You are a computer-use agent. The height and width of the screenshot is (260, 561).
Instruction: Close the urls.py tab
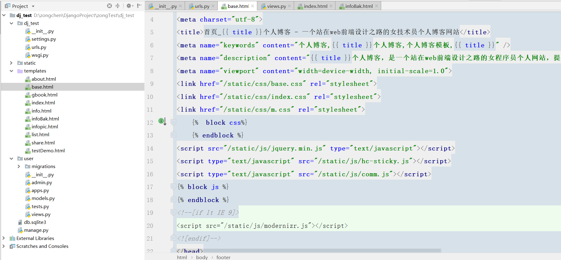click(x=213, y=6)
